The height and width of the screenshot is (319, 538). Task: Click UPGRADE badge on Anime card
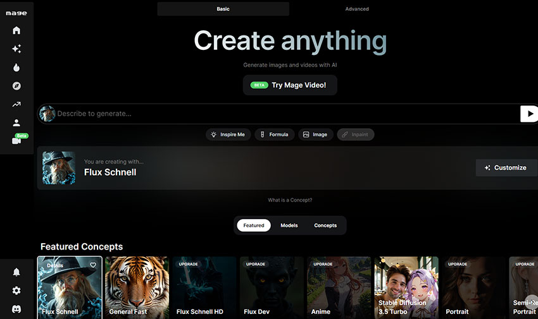(323, 264)
